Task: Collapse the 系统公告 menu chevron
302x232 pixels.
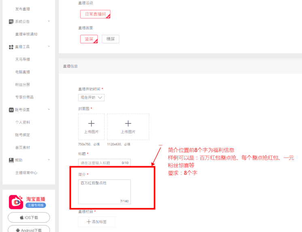Action: (49, 21)
